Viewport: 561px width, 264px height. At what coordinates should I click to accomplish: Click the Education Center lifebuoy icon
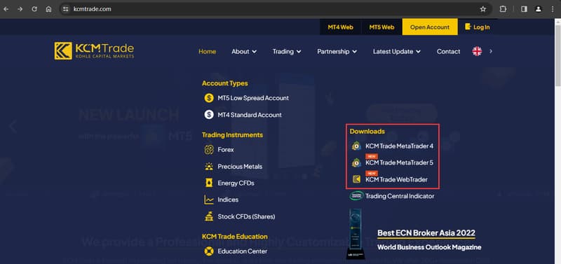pos(209,251)
